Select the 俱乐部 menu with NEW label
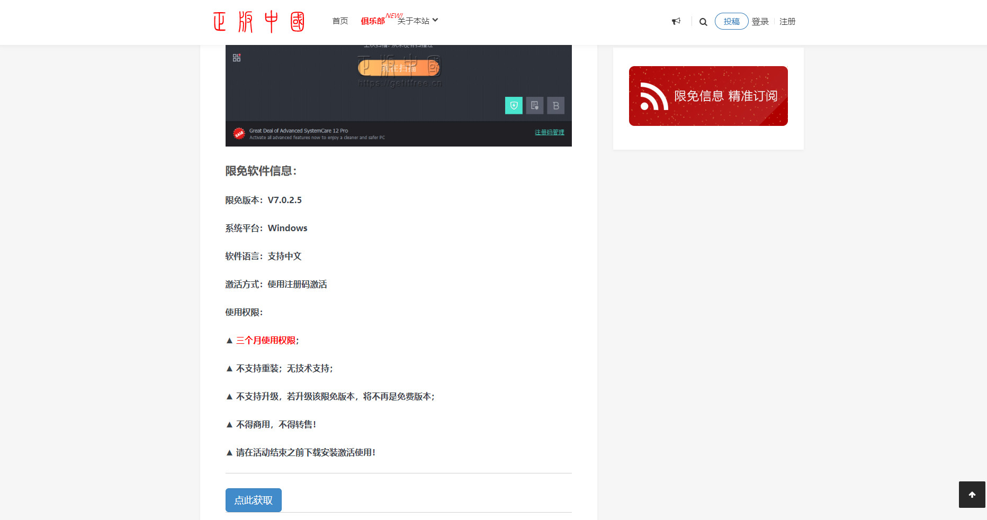This screenshot has width=987, height=520. pos(373,21)
